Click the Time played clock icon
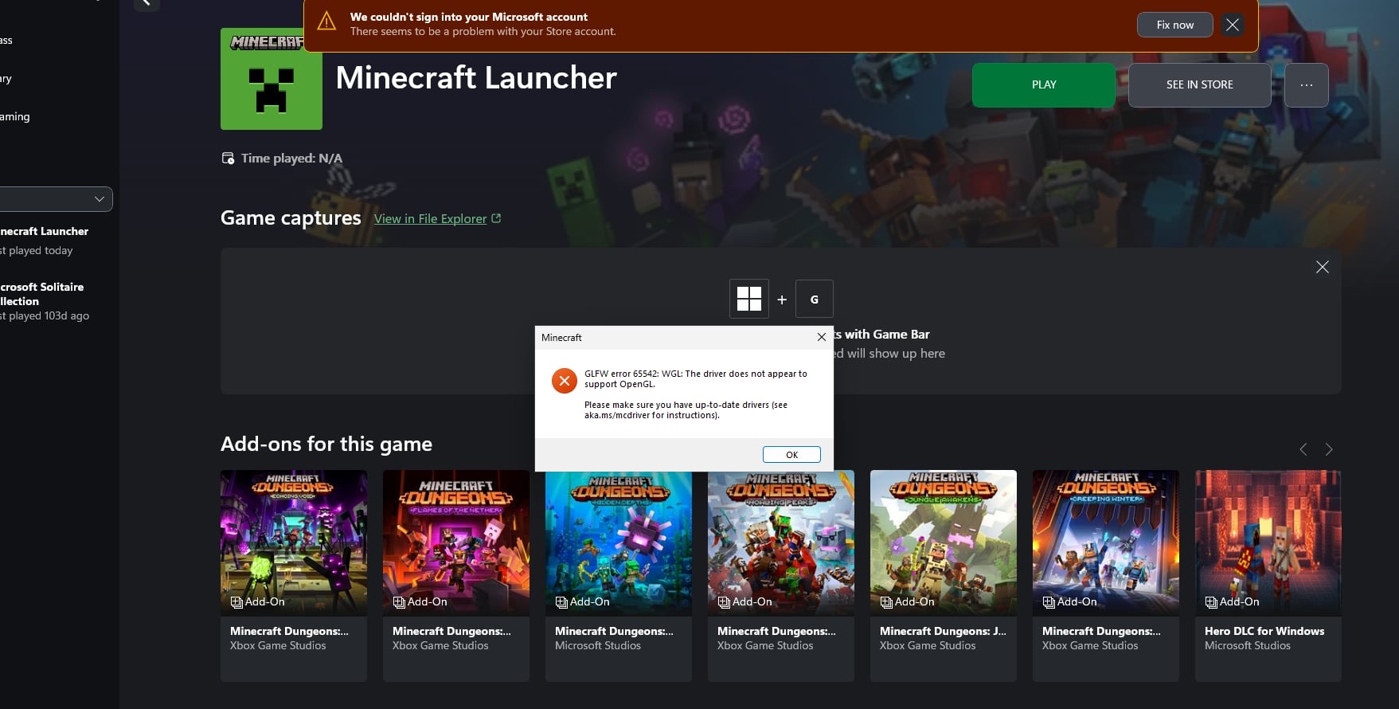 (x=228, y=159)
